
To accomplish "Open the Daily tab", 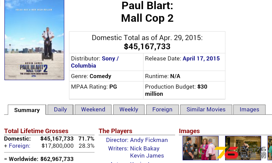I will [x=61, y=109].
